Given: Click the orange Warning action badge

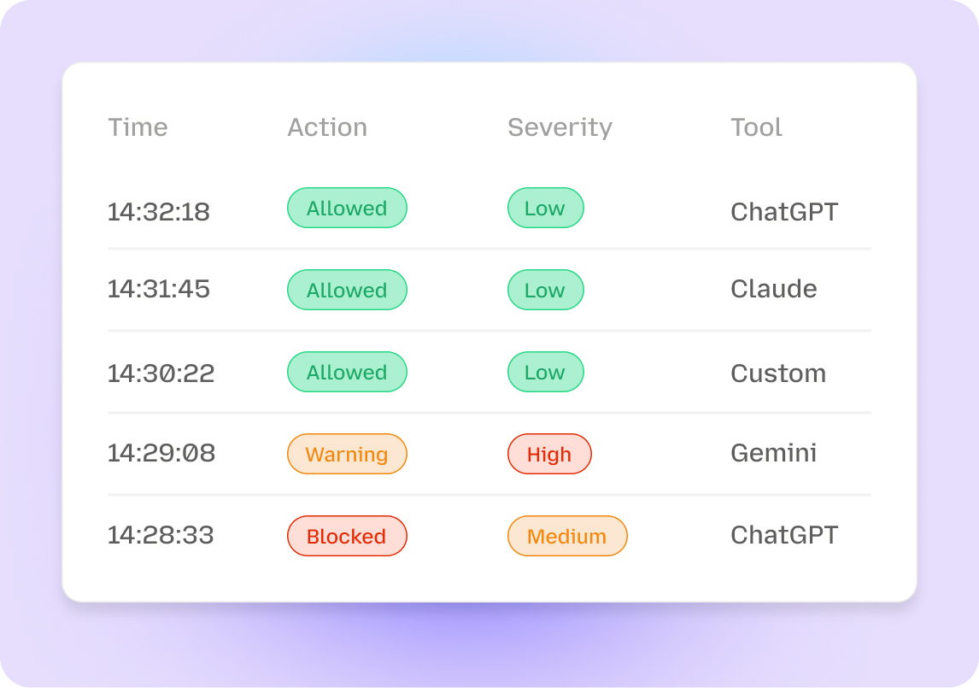Looking at the screenshot, I should click(x=347, y=455).
